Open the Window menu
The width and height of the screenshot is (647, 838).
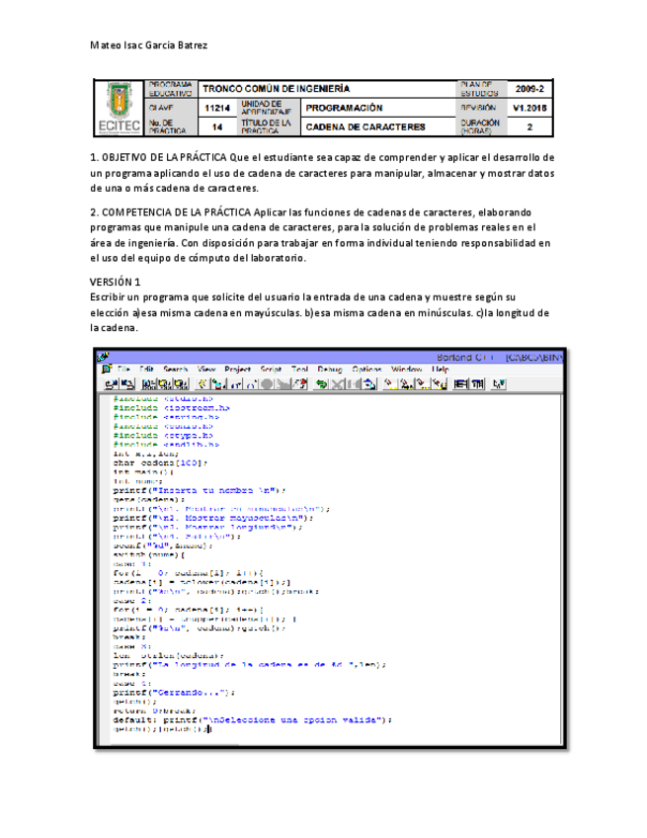tap(407, 369)
